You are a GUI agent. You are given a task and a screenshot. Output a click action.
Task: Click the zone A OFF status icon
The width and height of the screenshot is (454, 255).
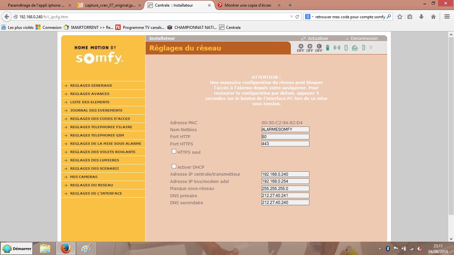[300, 48]
